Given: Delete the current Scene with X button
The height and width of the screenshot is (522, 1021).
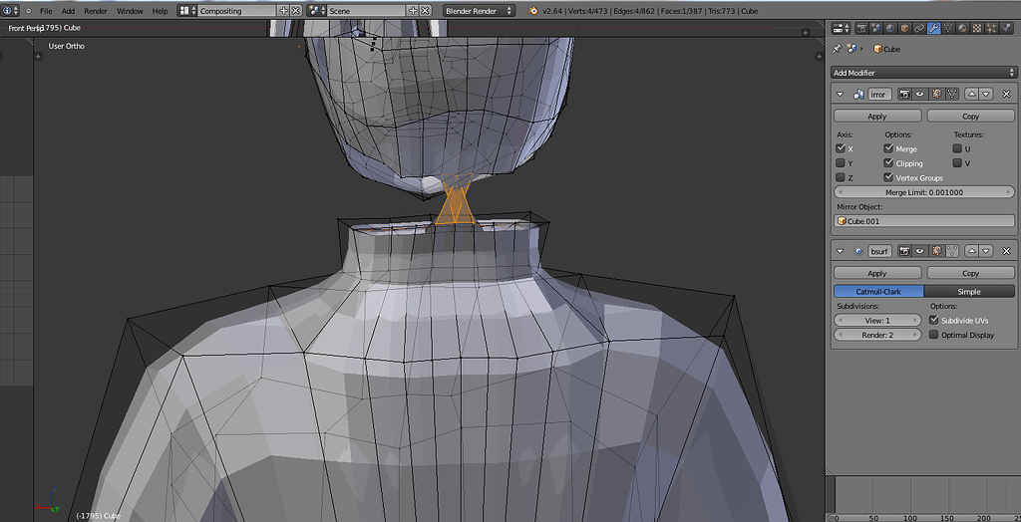Looking at the screenshot, I should point(425,11).
